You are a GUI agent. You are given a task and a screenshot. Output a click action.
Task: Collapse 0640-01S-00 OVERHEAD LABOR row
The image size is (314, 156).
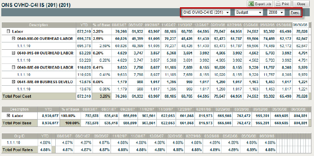tap(13, 53)
